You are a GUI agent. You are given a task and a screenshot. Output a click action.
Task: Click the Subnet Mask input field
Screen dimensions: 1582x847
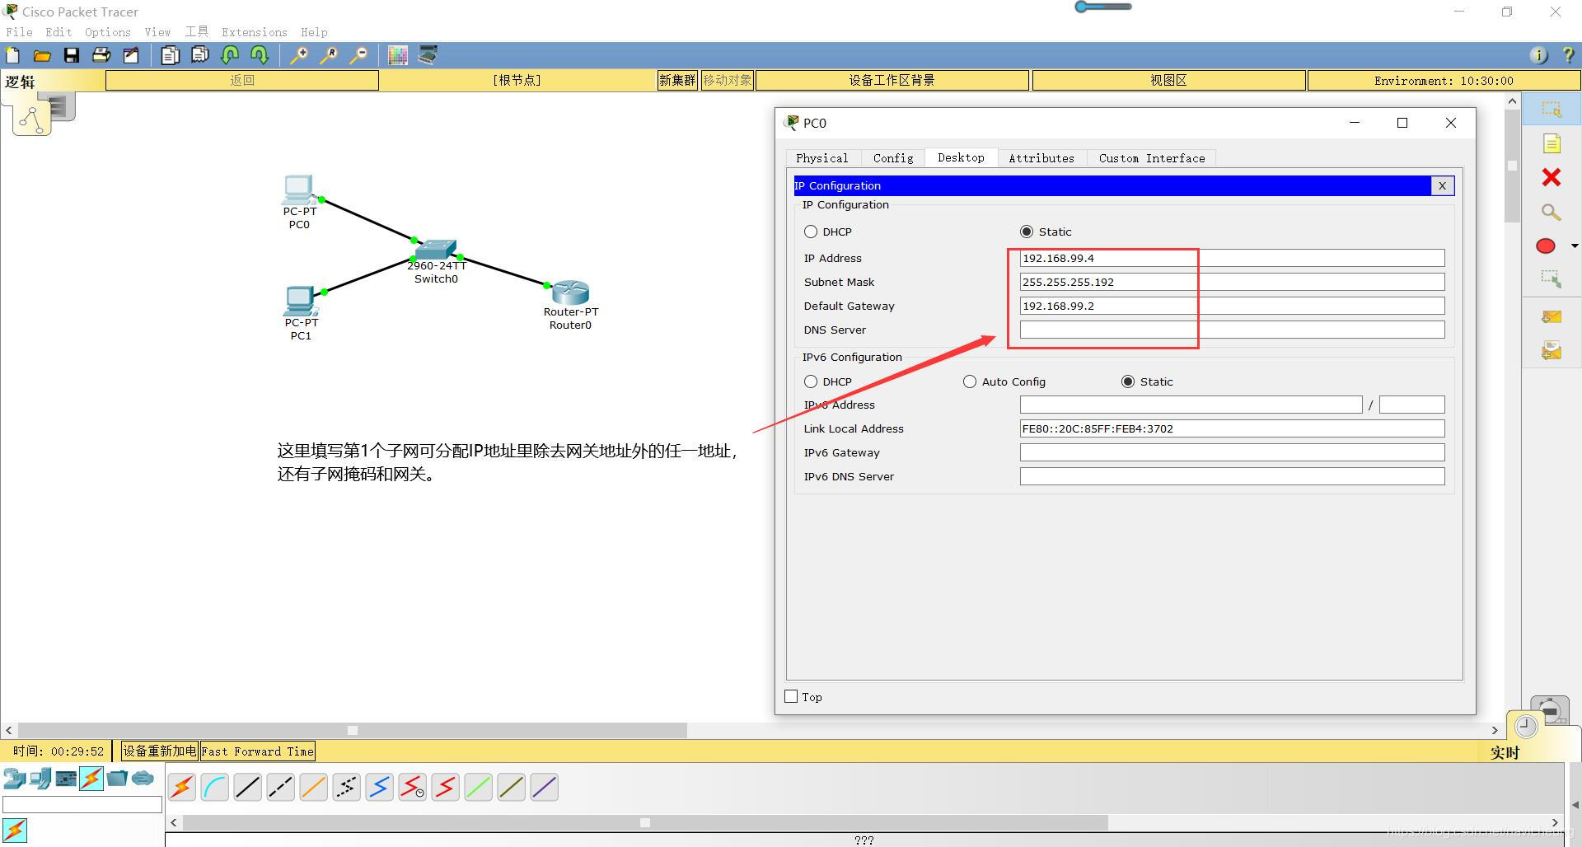1232,282
